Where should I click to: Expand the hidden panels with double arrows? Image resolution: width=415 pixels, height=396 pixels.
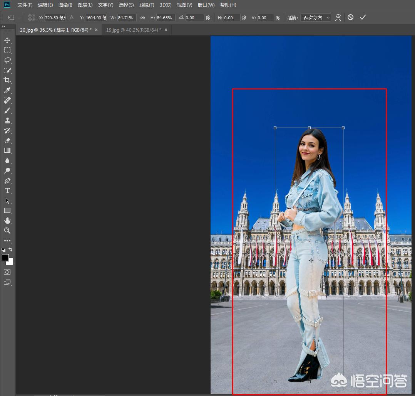coord(3,27)
